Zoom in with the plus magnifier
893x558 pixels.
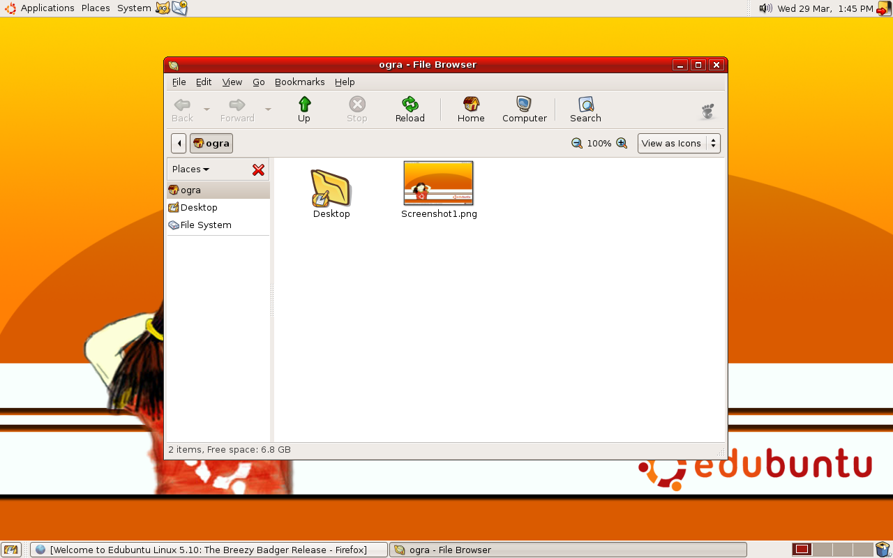click(622, 143)
